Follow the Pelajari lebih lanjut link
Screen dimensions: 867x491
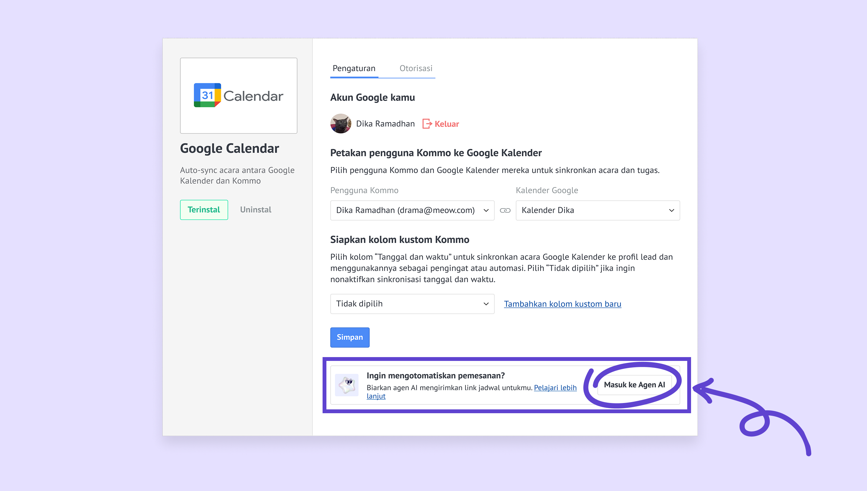coord(555,388)
